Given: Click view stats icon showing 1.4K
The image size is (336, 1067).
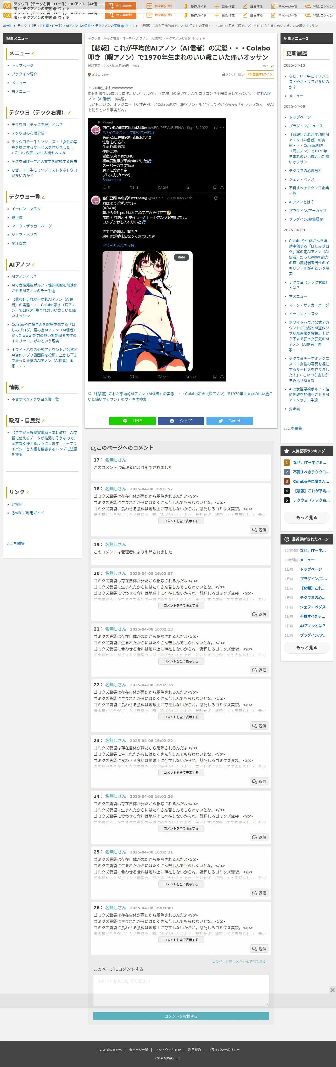Looking at the screenshot, I should point(191,377).
